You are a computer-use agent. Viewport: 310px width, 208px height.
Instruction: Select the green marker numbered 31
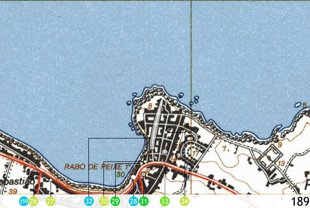[144, 201]
